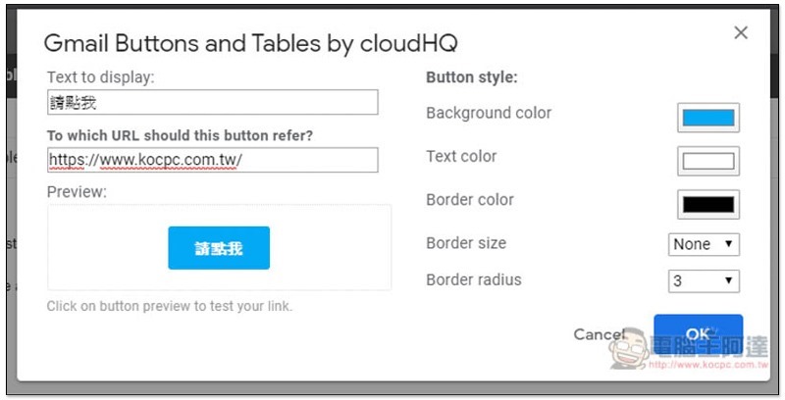Click the empty area of the Preview box
The height and width of the screenshot is (400, 785).
pyautogui.click(x=331, y=247)
